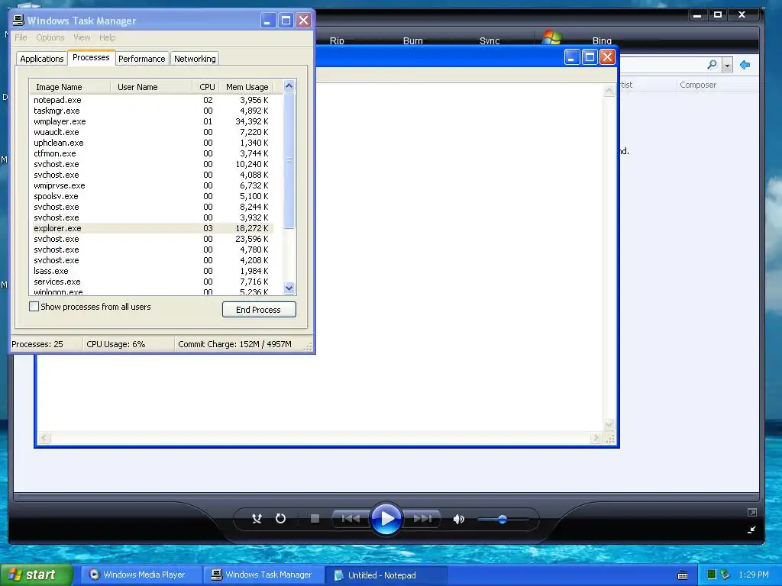
Task: Click Notepad horizontal scroll right arrow
Action: point(596,438)
